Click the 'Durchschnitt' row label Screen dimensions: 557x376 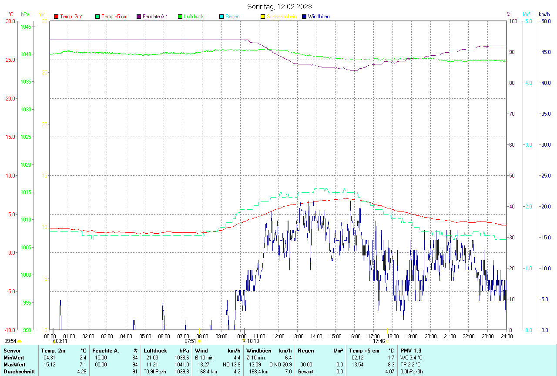(x=19, y=372)
